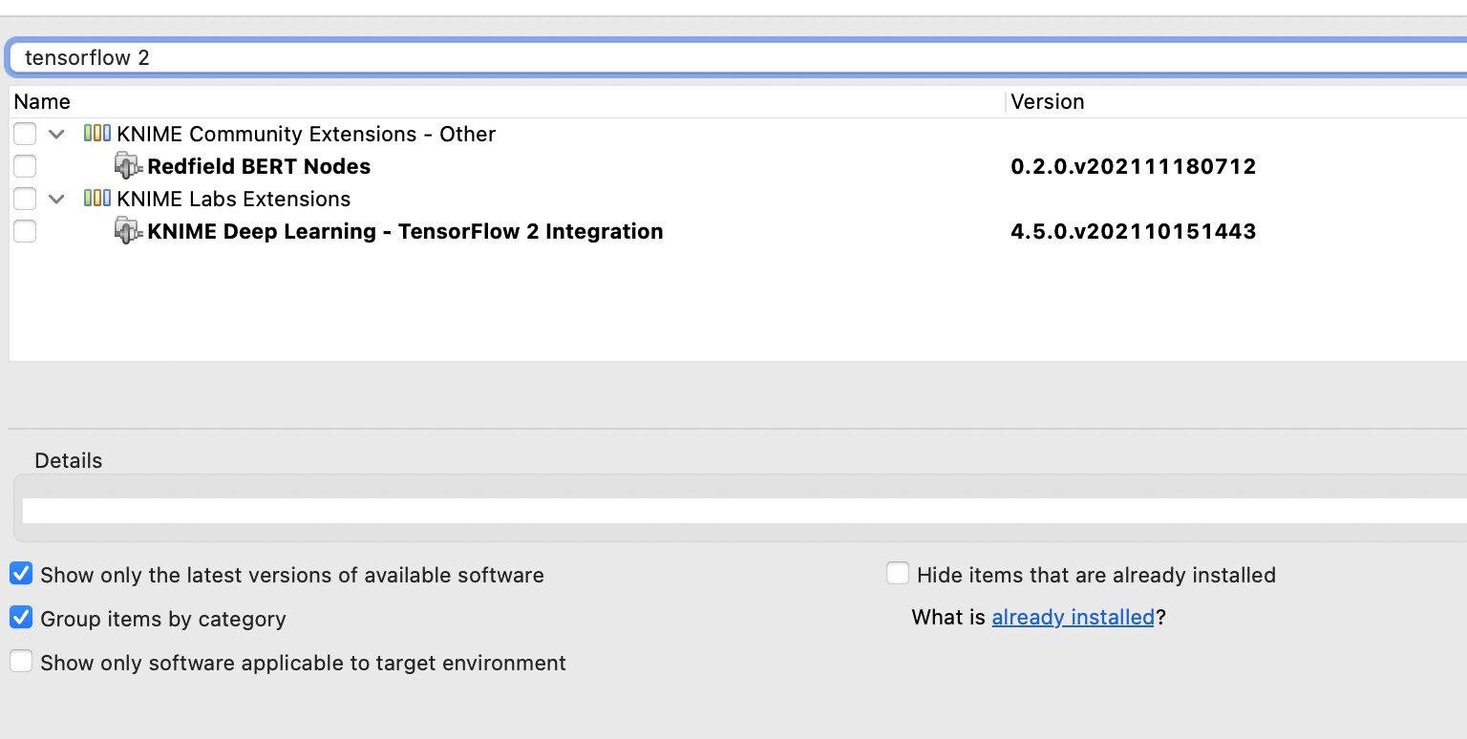
Task: Collapse KNIME Labs Extensions category
Action: tap(57, 200)
